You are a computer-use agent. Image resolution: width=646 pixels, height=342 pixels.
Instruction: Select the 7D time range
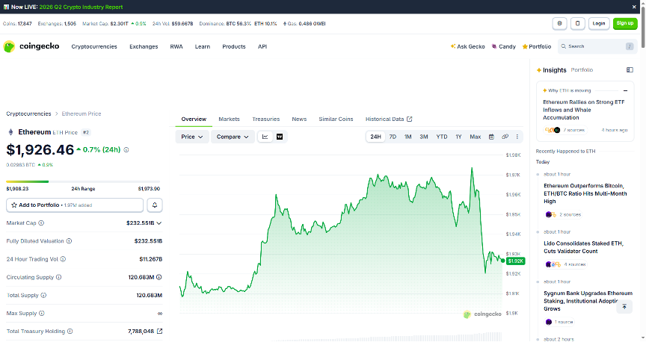coord(393,137)
